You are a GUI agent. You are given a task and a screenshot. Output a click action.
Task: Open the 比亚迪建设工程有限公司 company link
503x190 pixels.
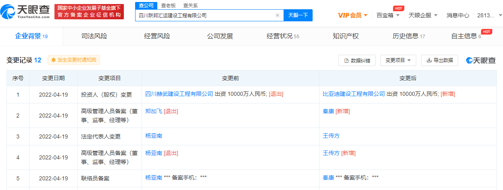354,94
